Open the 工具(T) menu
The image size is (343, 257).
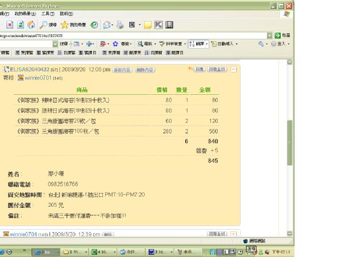[47, 14]
